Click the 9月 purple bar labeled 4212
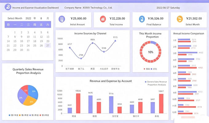 click(187, 92)
